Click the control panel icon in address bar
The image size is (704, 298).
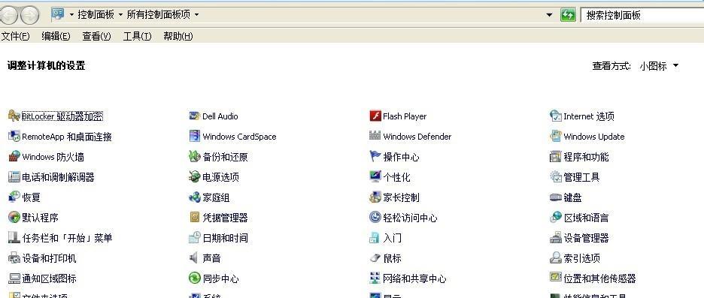pos(58,15)
